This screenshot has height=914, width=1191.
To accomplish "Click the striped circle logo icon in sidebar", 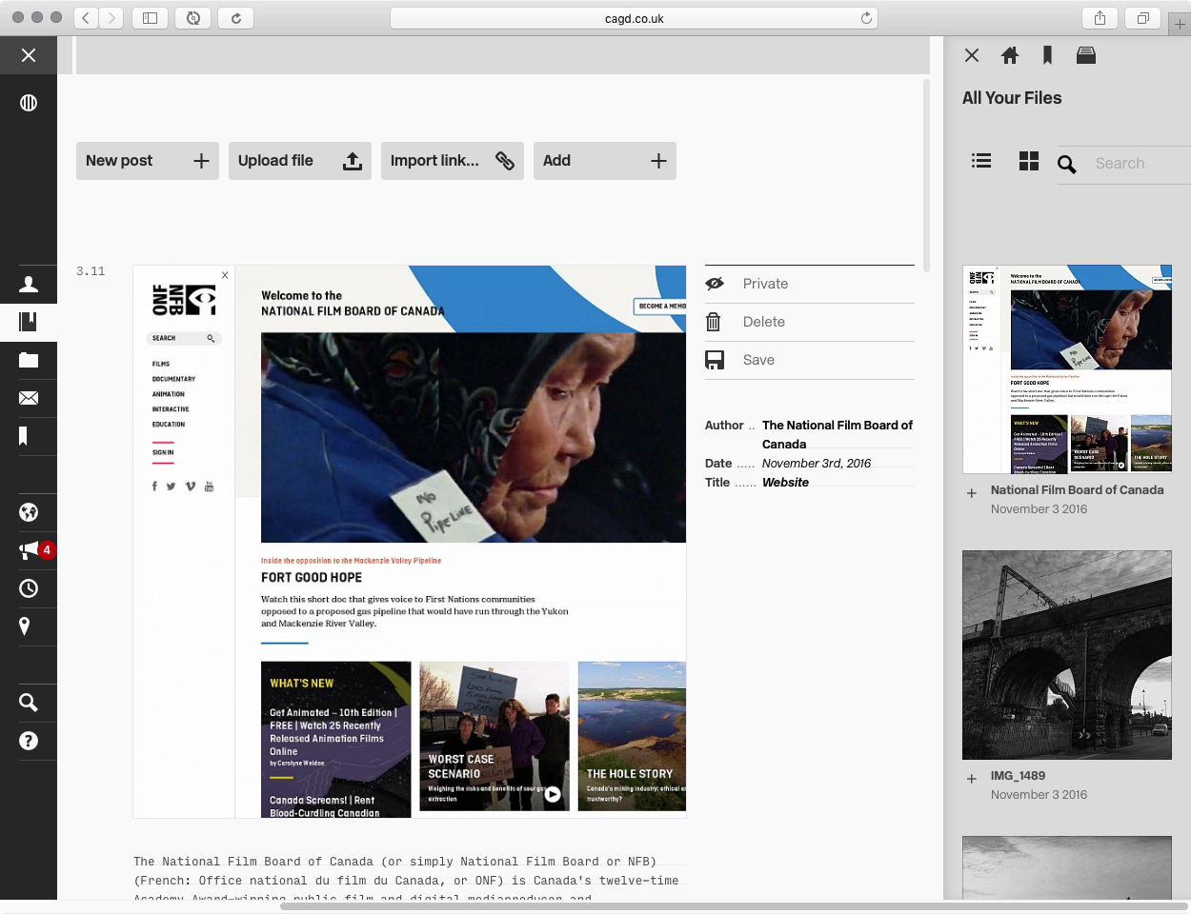I will pos(29,103).
